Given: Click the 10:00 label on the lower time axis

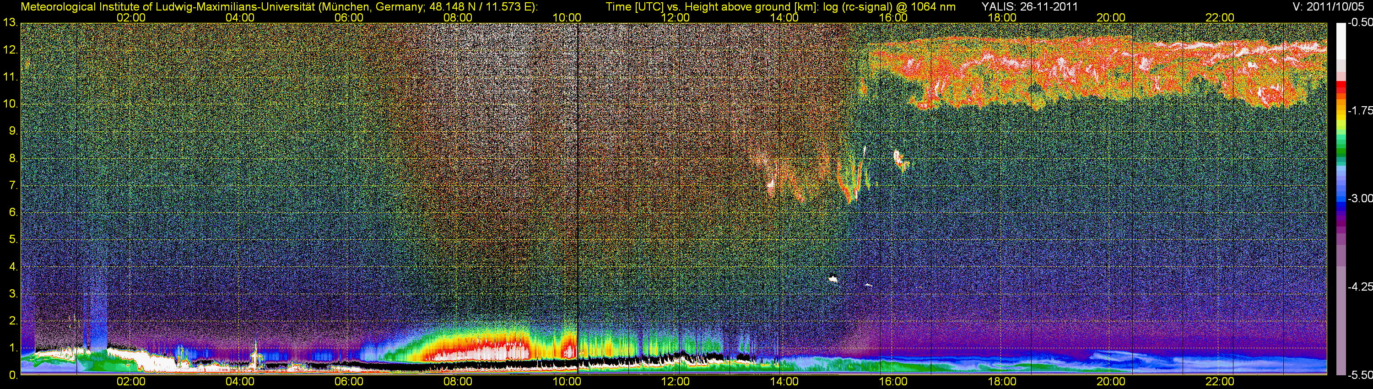Looking at the screenshot, I should pos(567,382).
